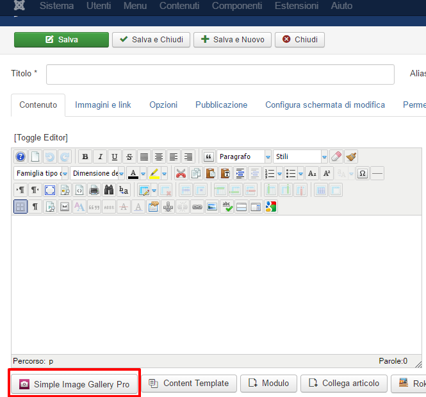Click the green Salva button

[x=61, y=40]
